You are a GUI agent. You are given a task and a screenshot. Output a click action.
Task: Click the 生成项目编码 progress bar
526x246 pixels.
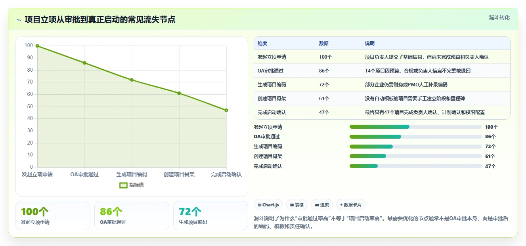coord(416,147)
